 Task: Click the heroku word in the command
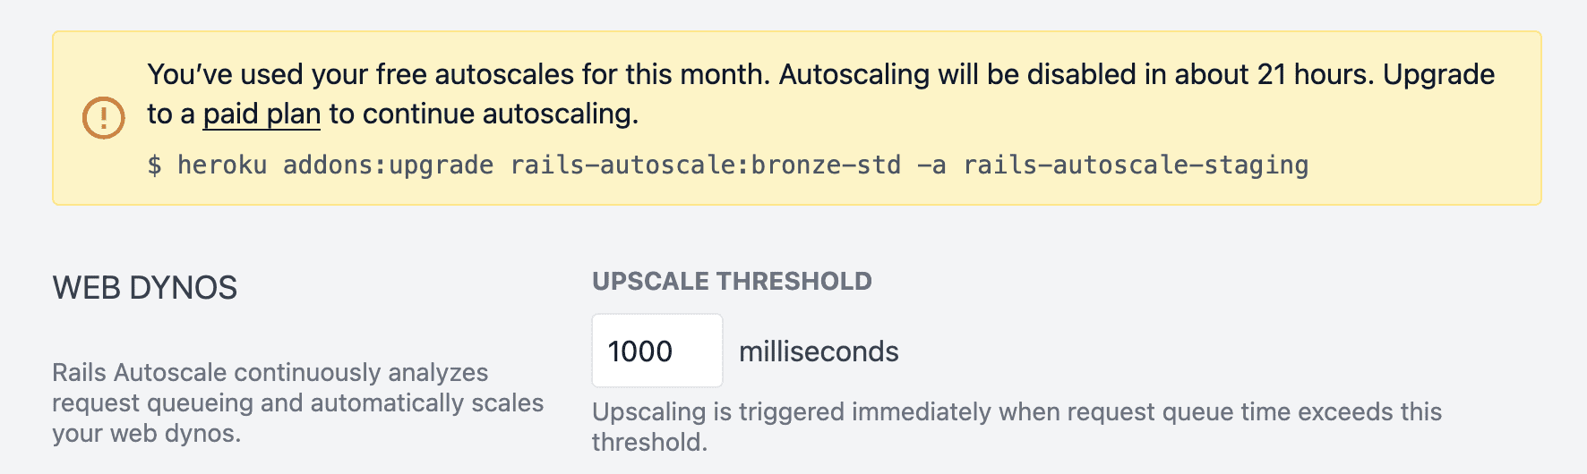click(222, 165)
